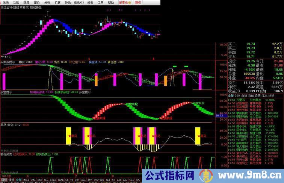This screenshot has width=284, height=183.
Task: Open the 分析 menu
Action: pos(47,2)
